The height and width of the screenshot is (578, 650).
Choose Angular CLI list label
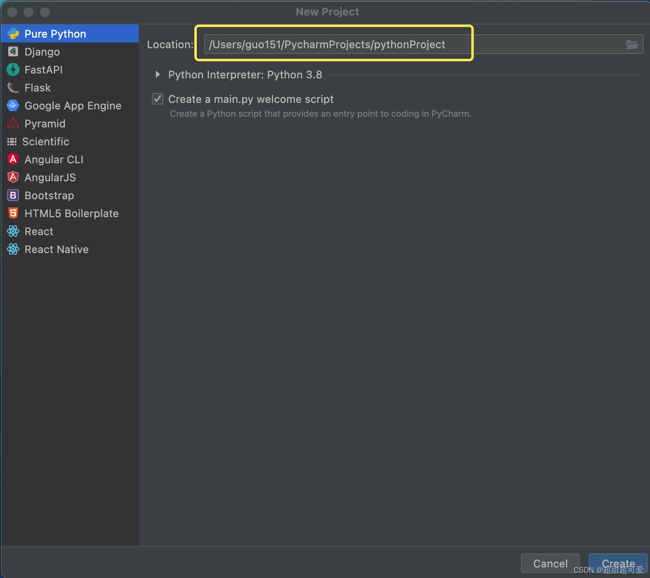(54, 160)
